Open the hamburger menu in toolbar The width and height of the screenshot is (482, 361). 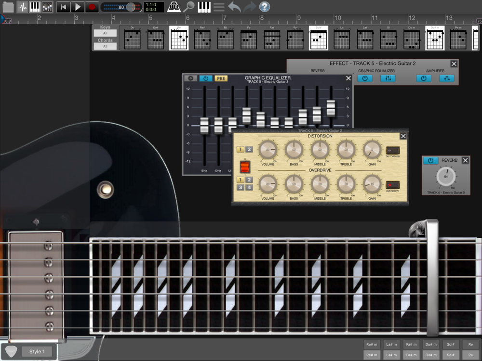[219, 7]
